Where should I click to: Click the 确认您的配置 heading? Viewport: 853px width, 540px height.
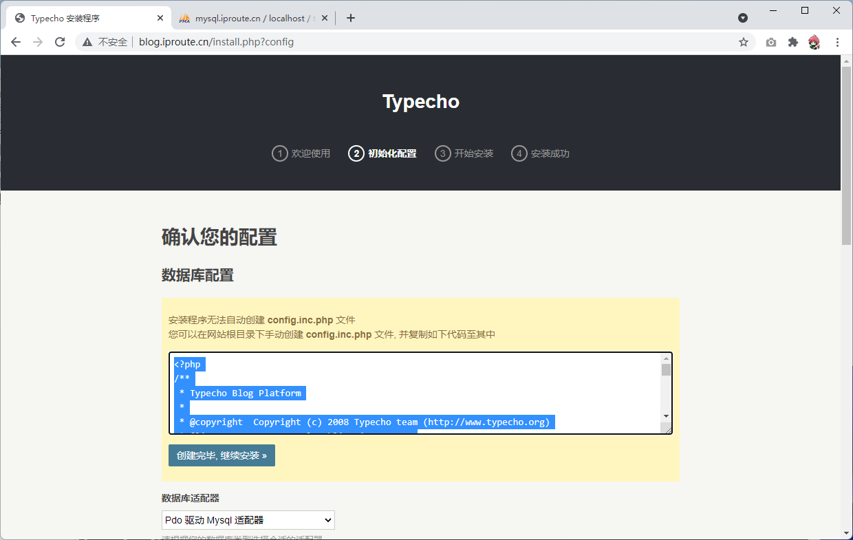tap(219, 237)
